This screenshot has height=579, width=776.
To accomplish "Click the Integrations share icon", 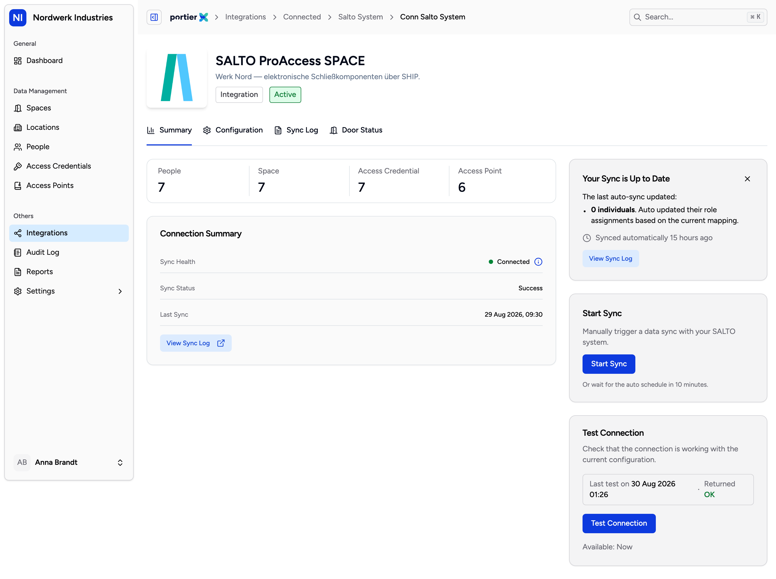I will pyautogui.click(x=18, y=233).
